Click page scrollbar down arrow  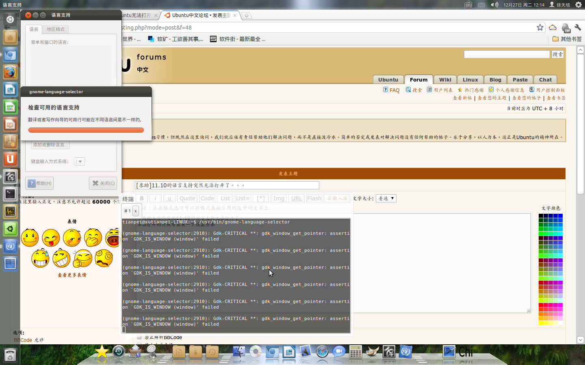(x=580, y=340)
